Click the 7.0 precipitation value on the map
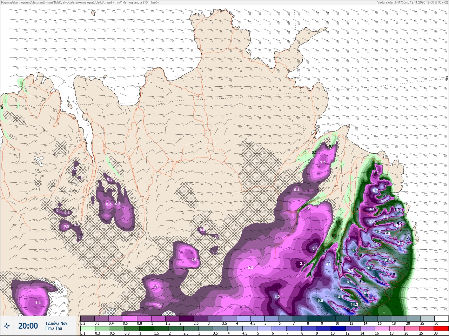449x336 pixels. point(408,239)
